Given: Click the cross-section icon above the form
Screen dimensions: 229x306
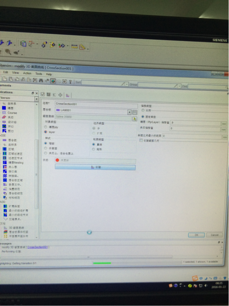Looking at the screenshot, I should click(x=67, y=95).
